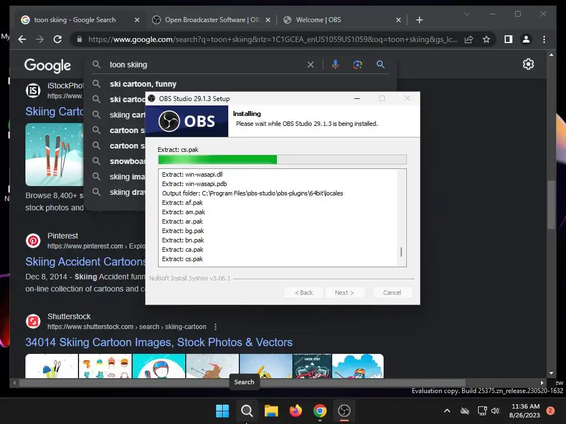Open a new Chrome tab
This screenshot has width=566, height=424.
pyautogui.click(x=419, y=20)
